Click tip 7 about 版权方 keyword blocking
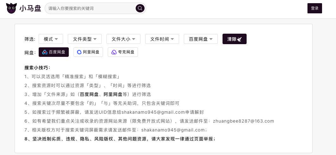336x155 pixels. click(x=116, y=130)
